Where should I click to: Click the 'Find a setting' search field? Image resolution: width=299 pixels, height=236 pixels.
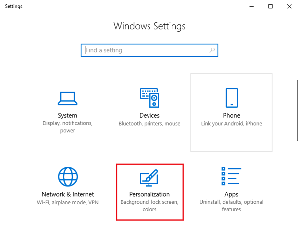click(x=149, y=50)
